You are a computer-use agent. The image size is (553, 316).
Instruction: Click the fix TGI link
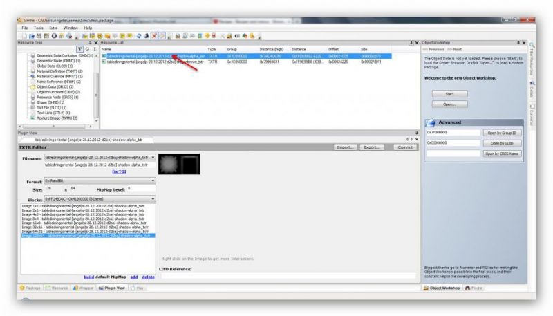[118, 171]
